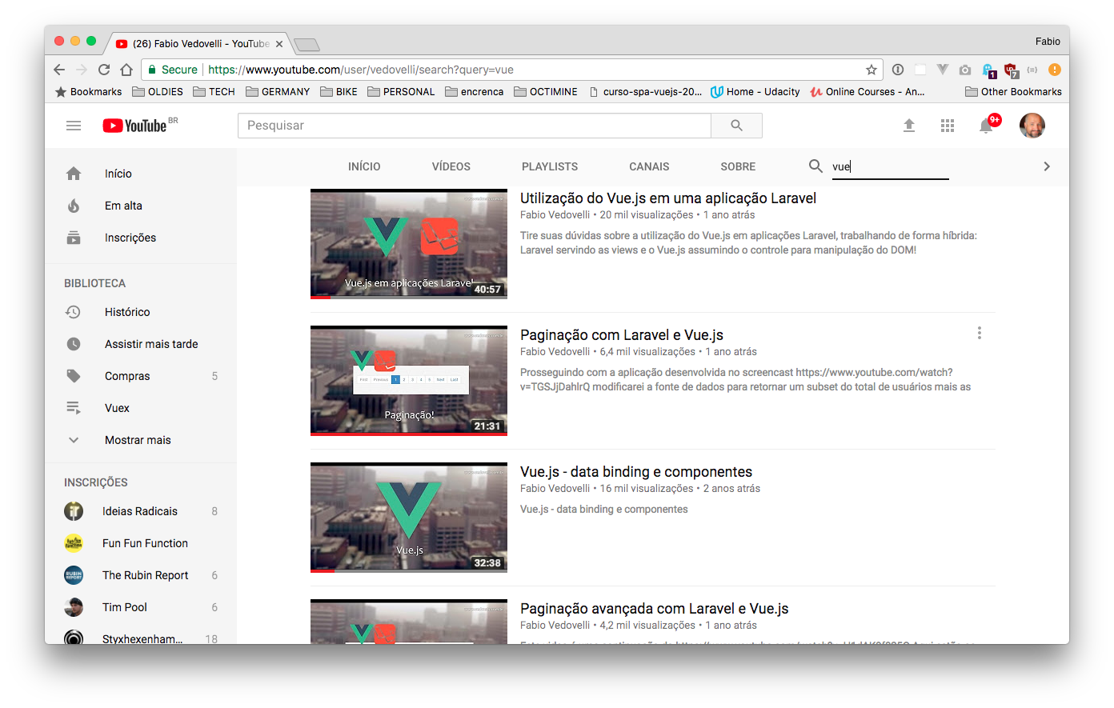Bookmark this page with the star icon
The image size is (1114, 708).
(872, 70)
